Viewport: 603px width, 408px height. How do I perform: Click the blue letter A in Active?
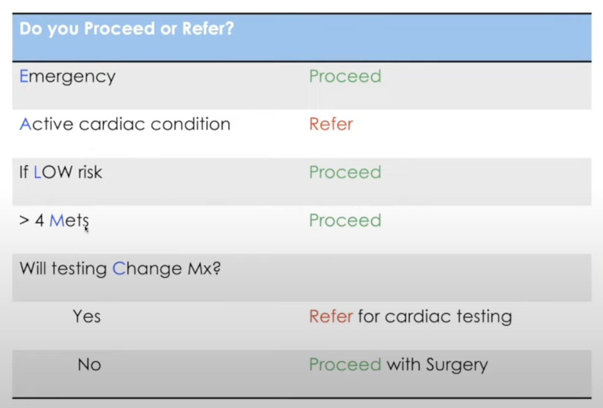click(25, 124)
